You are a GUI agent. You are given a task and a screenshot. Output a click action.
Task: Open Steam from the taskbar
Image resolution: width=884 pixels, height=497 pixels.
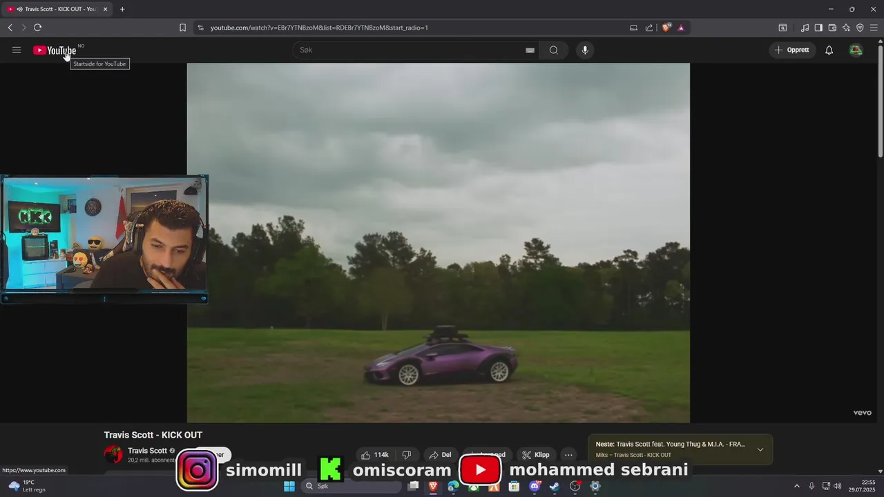[554, 486]
